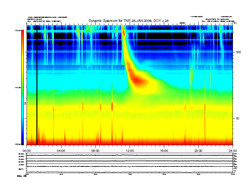The width and height of the screenshot is (251, 194).
Task: Click the "00:00" time axis label
Action: (x=27, y=151)
